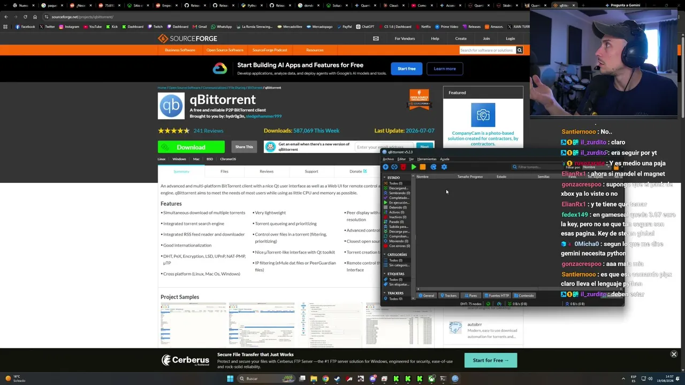Switch to the Trackers tab in qBittorrent bottom panel
This screenshot has height=385, width=685.
tap(448, 296)
